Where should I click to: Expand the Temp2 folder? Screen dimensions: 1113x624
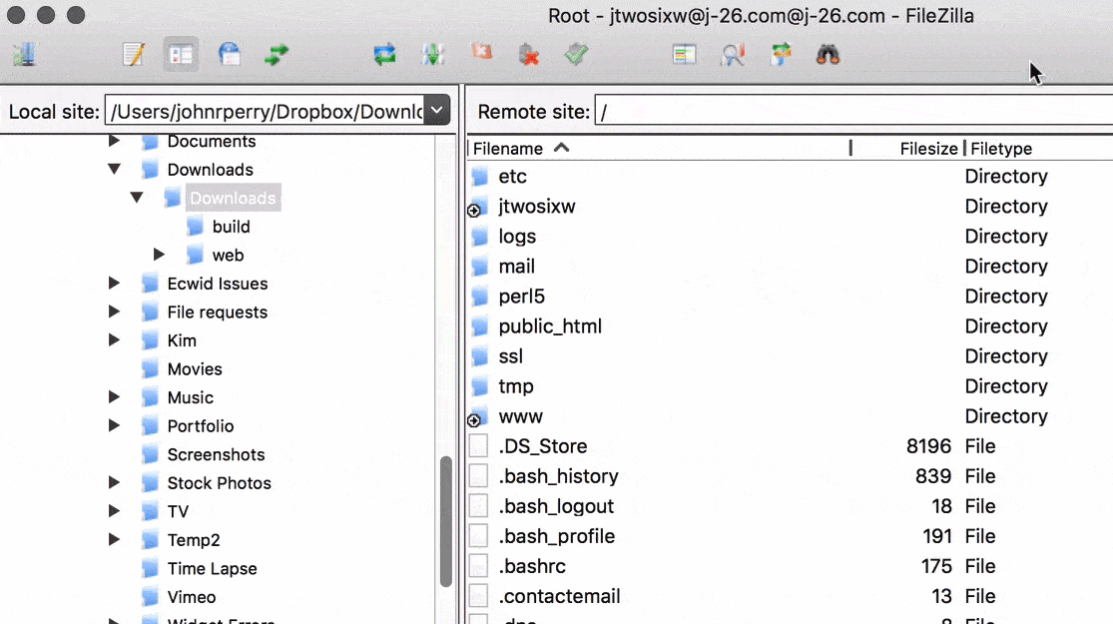click(x=114, y=539)
